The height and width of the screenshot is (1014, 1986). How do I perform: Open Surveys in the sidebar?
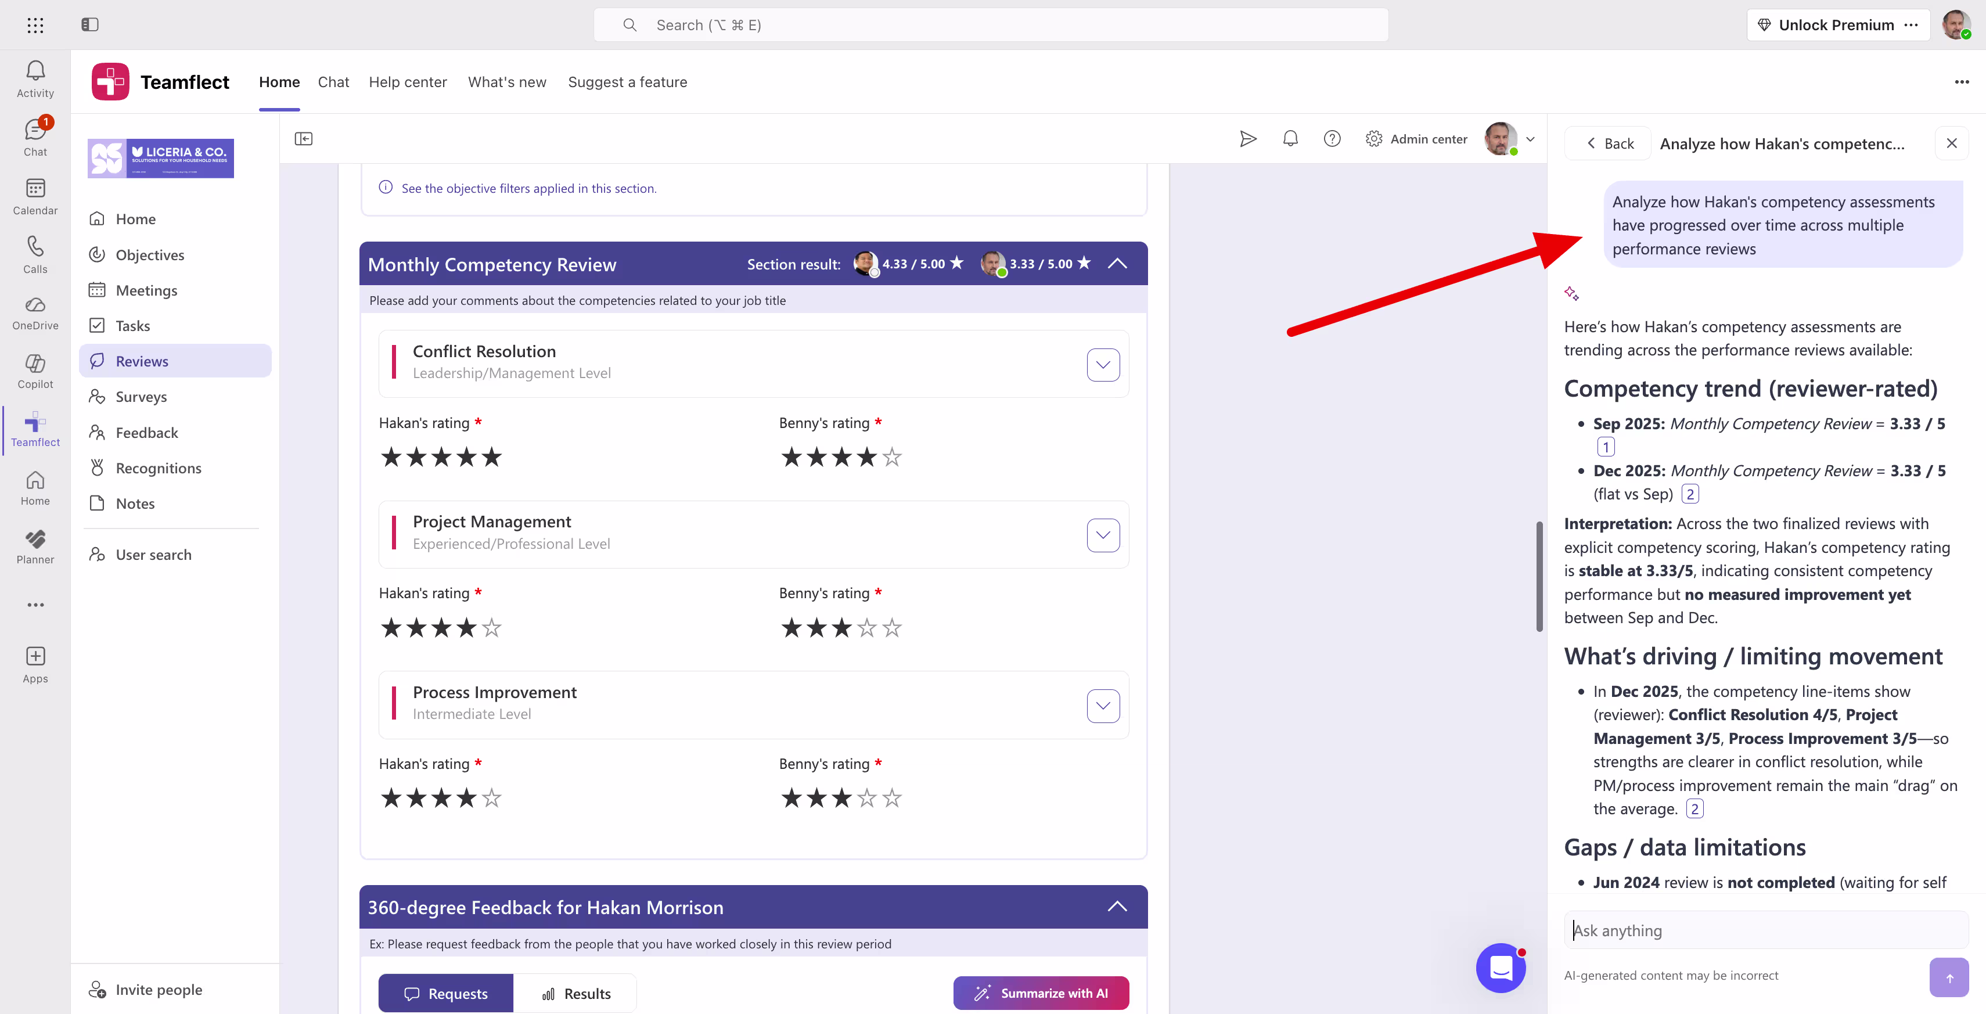tap(175, 396)
